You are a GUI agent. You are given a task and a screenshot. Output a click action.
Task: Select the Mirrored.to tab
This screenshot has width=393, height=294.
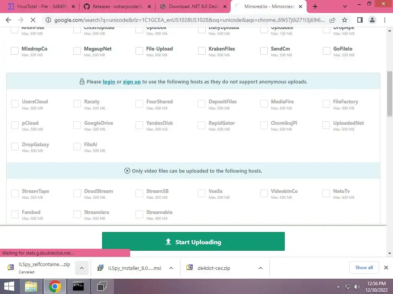coord(268,7)
